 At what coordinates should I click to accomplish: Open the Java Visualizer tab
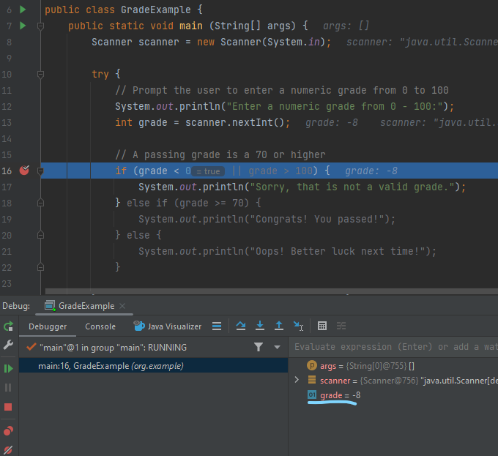[168, 326]
